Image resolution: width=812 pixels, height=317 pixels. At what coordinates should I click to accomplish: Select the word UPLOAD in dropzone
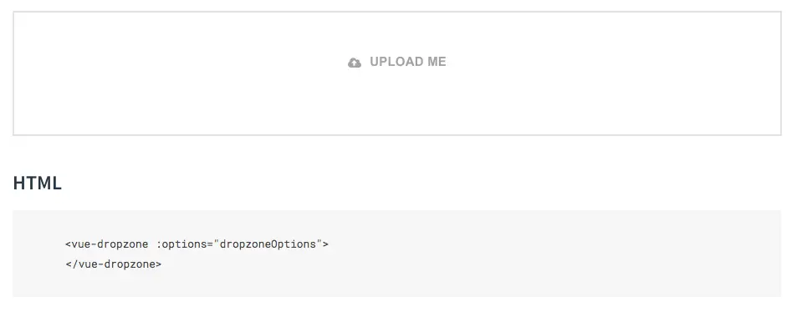click(396, 62)
